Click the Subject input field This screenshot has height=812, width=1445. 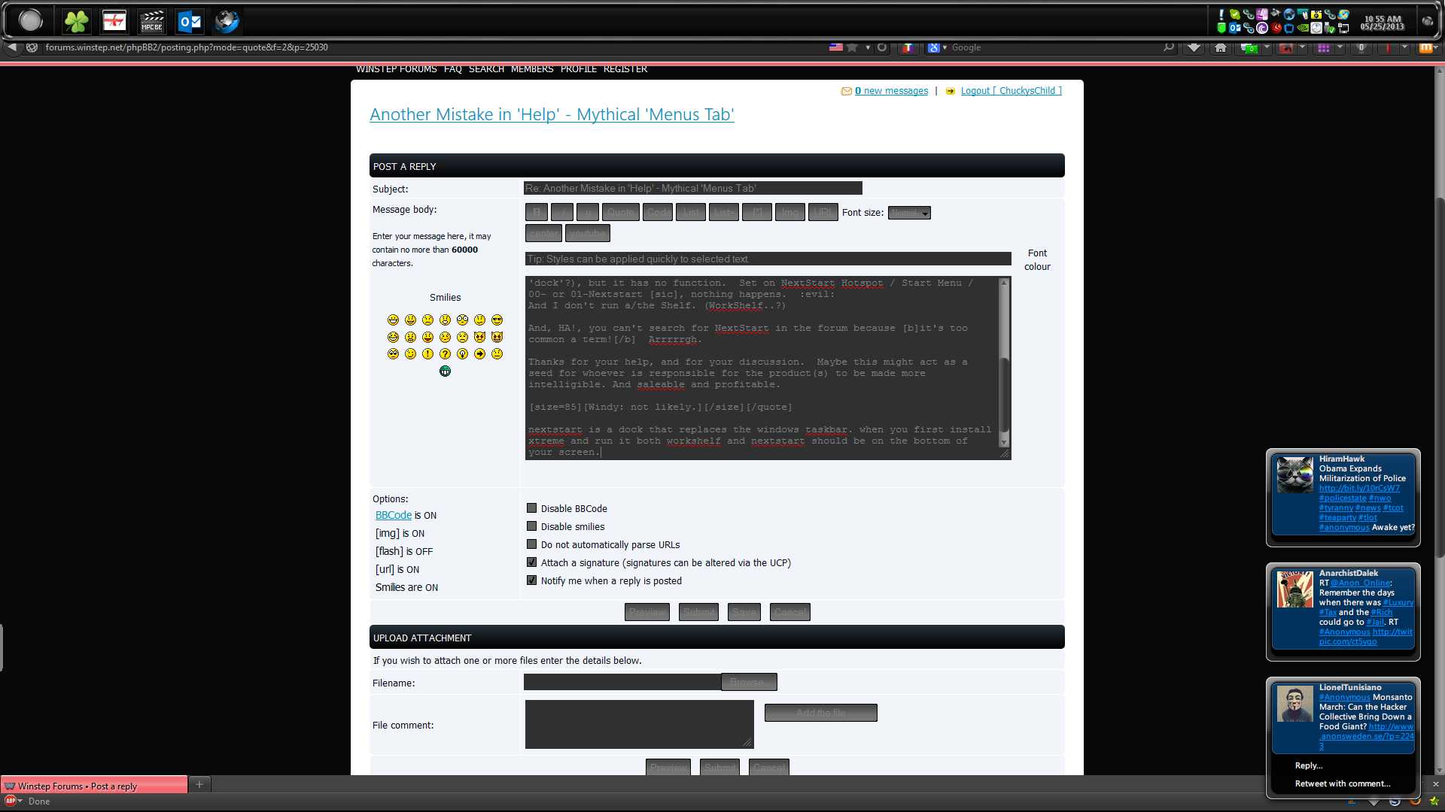(x=692, y=189)
